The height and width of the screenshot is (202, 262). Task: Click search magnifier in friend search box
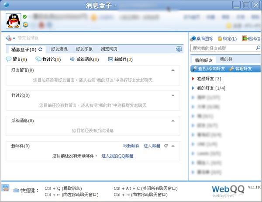click(257, 48)
